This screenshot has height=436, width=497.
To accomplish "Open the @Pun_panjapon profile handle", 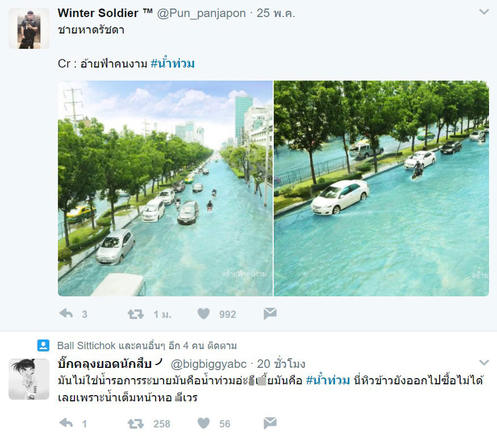I will click(x=201, y=13).
